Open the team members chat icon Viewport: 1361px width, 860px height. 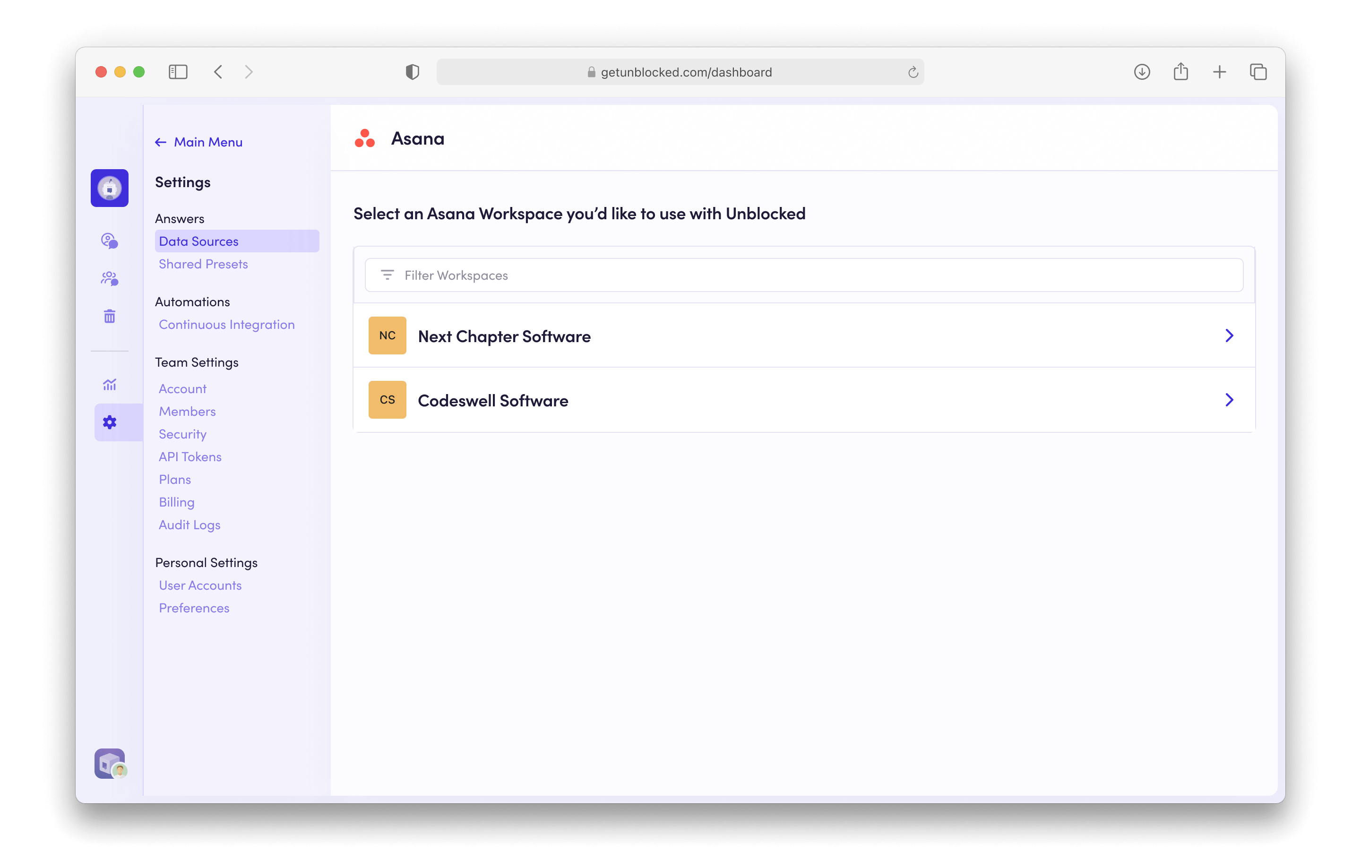pos(110,279)
